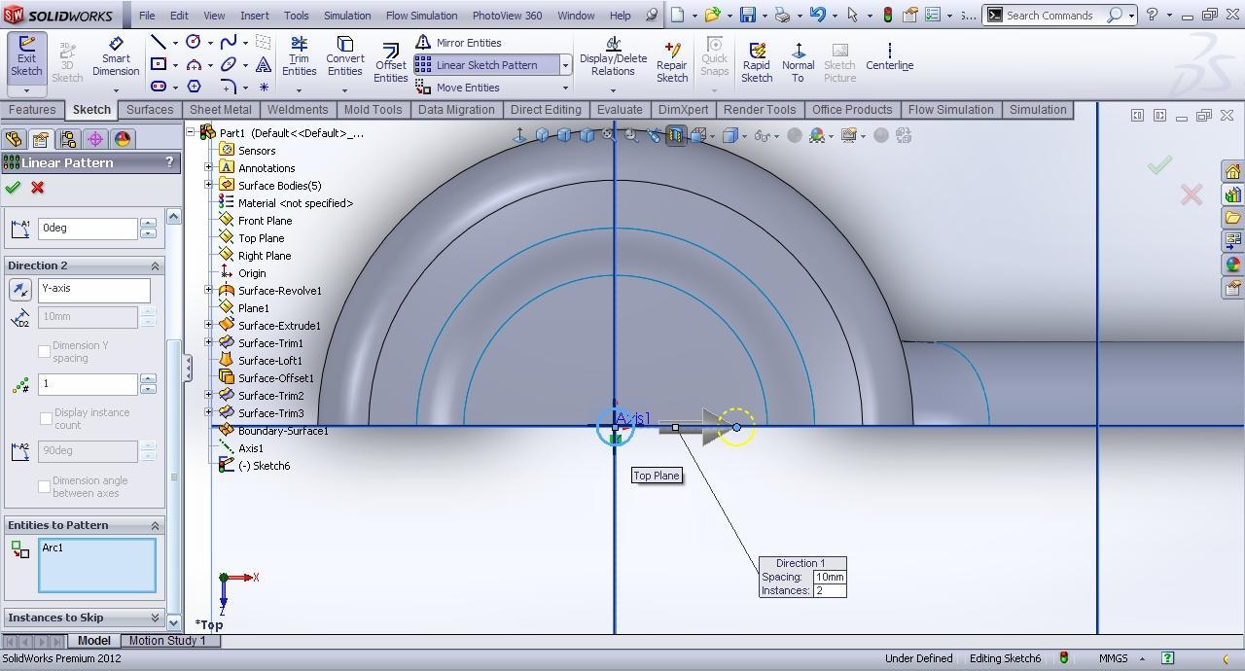Click the Search Commands box
Viewport: 1245px width, 671px height.
(x=1057, y=15)
